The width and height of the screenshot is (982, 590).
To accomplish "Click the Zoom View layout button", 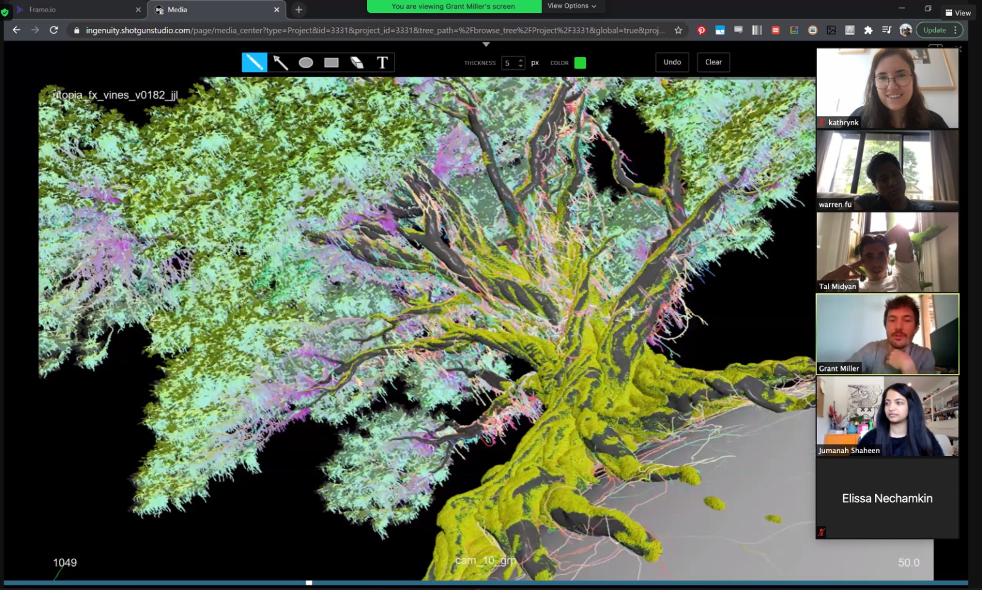I will pyautogui.click(x=959, y=12).
